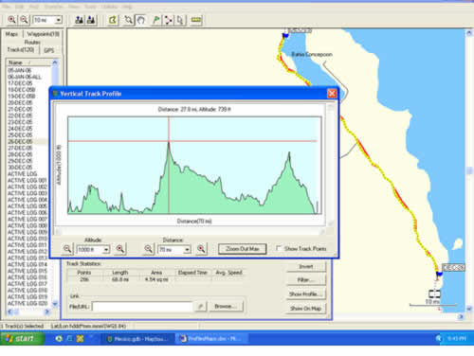Click the Zoom Out Max button

click(x=243, y=249)
